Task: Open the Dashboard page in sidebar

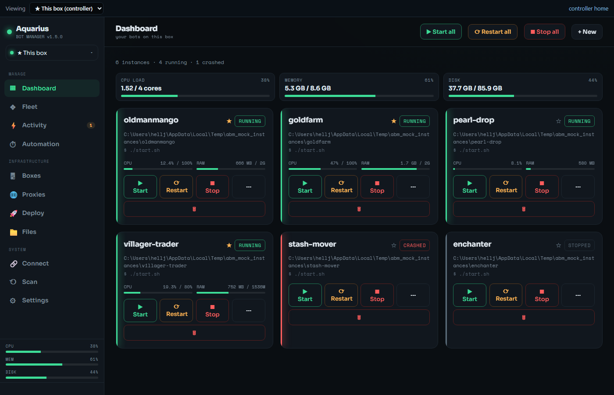Action: click(52, 88)
